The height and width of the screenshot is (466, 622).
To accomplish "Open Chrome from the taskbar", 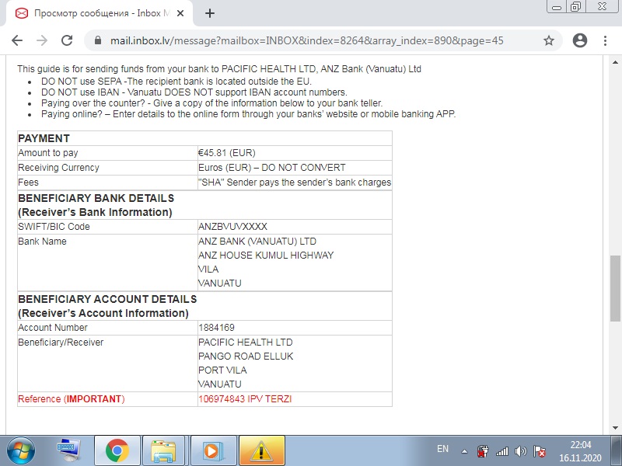I will point(117,450).
